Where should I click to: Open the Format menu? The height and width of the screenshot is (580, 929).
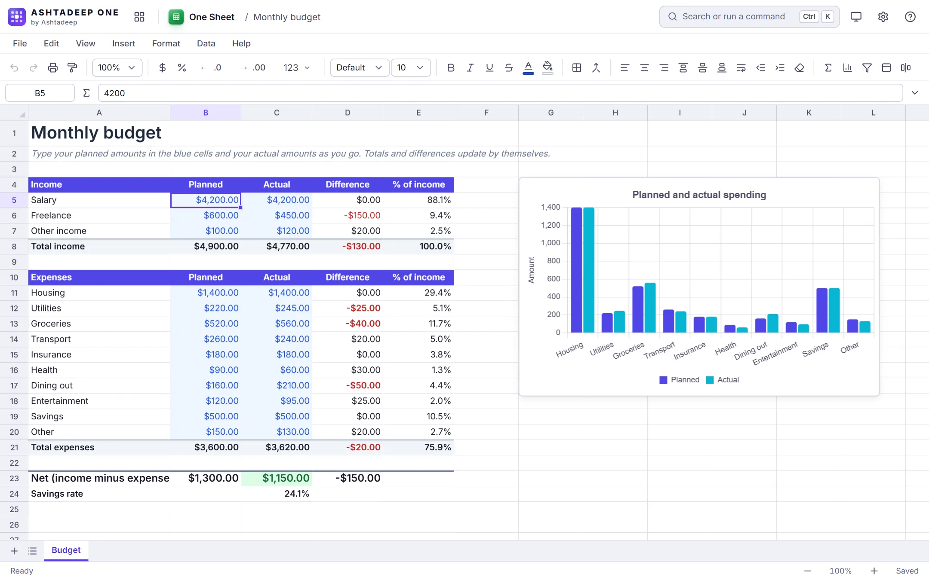tap(166, 43)
